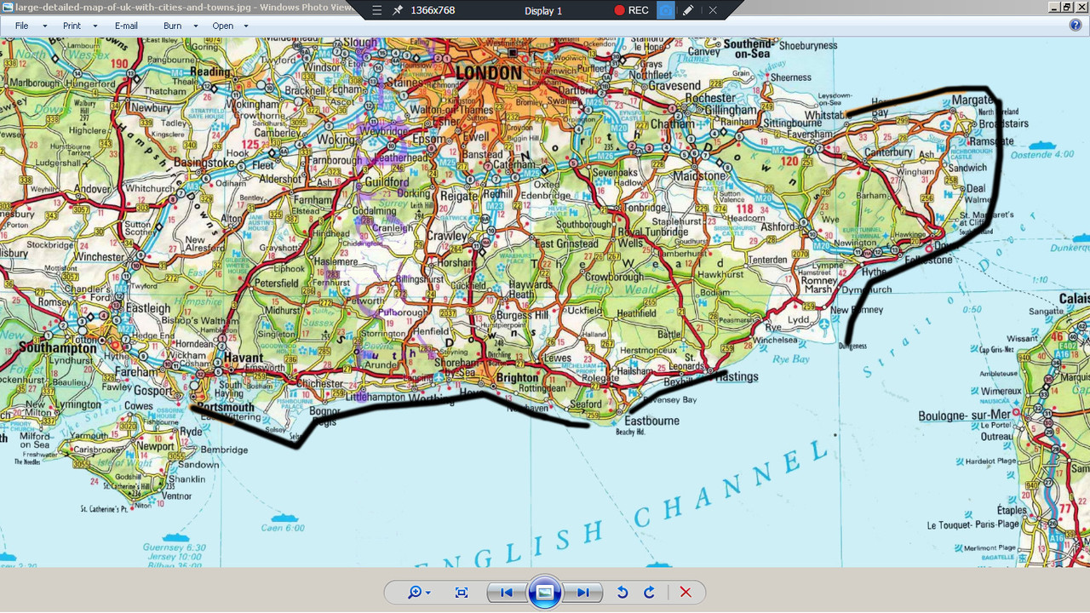Viewport: 1090px width, 613px height.
Task: Click the Photo Viewer title bar icon
Action: [8, 8]
